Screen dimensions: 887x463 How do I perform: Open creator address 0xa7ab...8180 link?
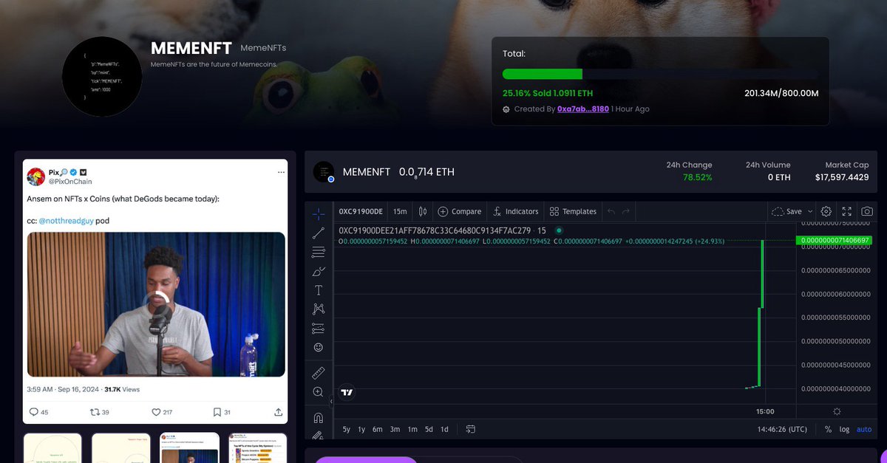(582, 109)
